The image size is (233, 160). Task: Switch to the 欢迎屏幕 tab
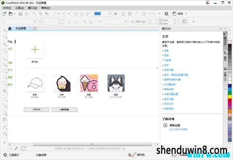tap(21, 28)
